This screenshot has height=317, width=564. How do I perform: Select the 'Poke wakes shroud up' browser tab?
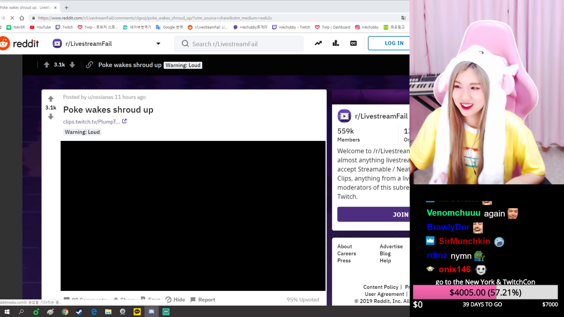[x=28, y=7]
